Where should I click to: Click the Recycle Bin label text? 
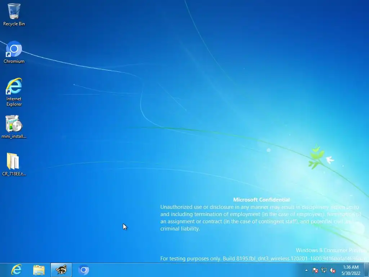(14, 24)
